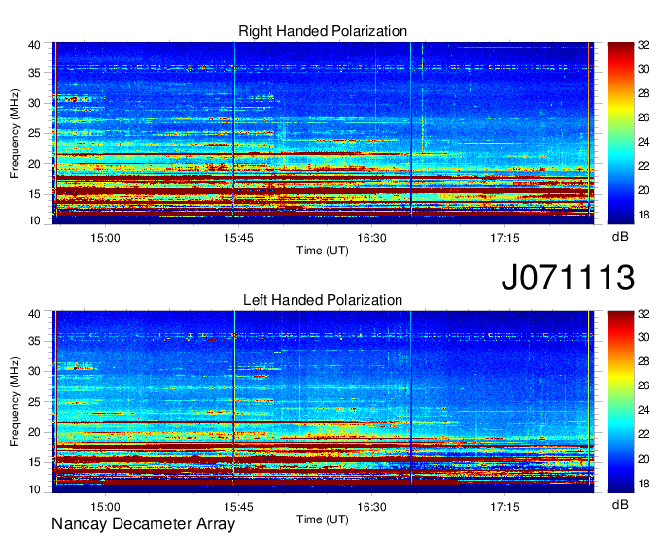Screen dimensions: 661x536
Task: Click the '25' frequency tick of the Left Handed plot
Action: 35,401
